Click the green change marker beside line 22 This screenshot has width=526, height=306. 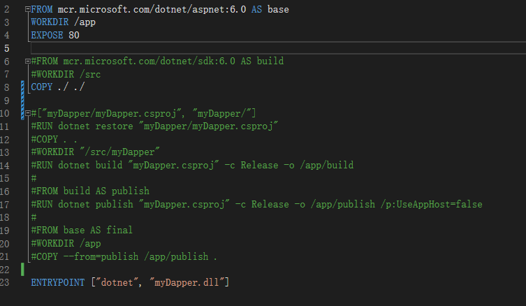[23, 269]
